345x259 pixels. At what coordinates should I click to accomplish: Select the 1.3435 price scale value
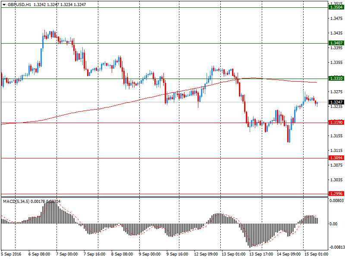(336, 33)
